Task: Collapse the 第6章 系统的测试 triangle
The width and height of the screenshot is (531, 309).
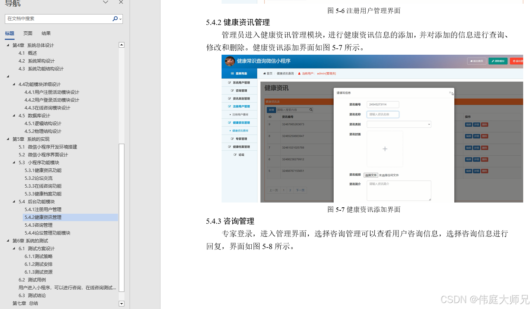Action: [8, 241]
